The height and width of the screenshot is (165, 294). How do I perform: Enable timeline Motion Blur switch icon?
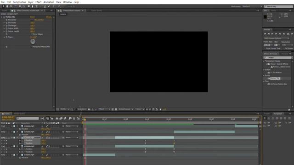point(65,118)
